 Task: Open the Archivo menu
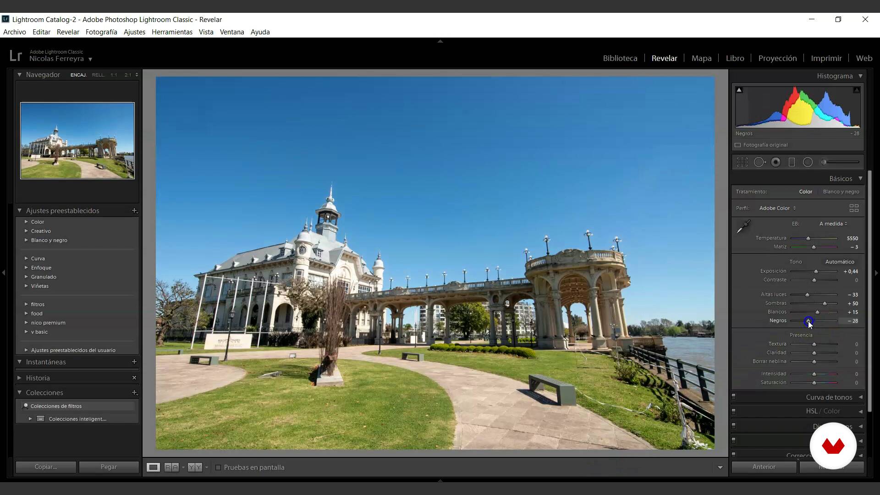(x=15, y=32)
